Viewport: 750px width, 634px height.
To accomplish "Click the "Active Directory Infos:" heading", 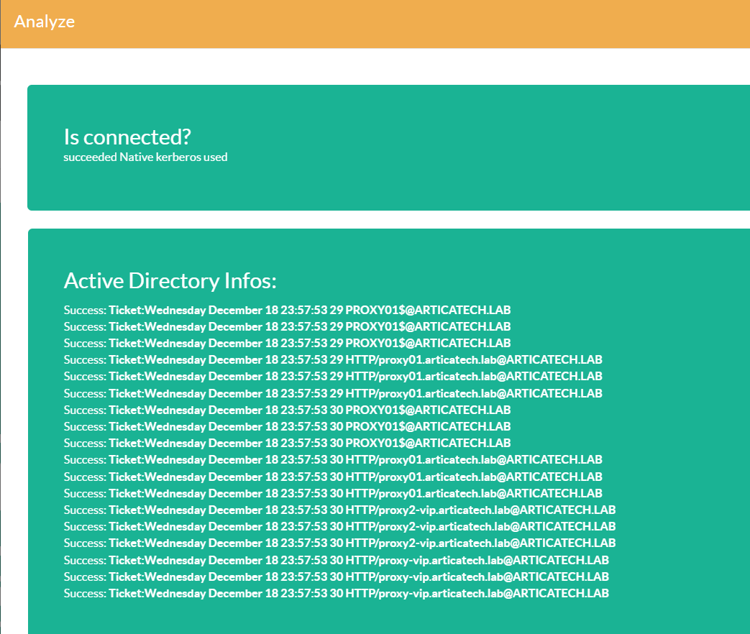I will click(170, 280).
